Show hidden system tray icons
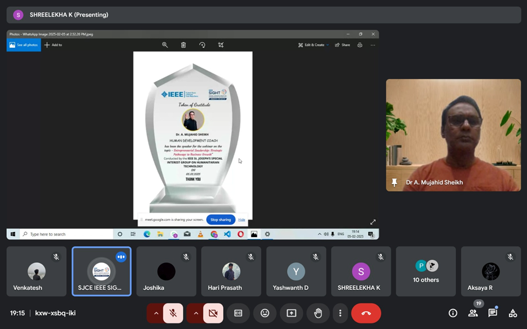The height and width of the screenshot is (329, 527). click(x=320, y=234)
